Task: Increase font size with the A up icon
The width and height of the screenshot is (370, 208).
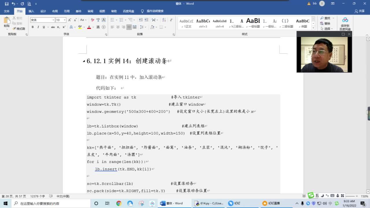Action: pos(70,20)
